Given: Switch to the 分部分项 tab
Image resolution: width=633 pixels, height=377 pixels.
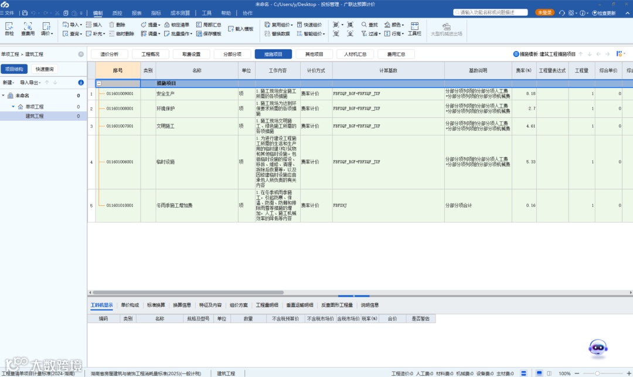Looking at the screenshot, I should point(232,54).
